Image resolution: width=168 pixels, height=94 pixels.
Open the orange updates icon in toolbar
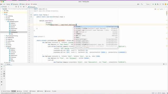pos(165,4)
